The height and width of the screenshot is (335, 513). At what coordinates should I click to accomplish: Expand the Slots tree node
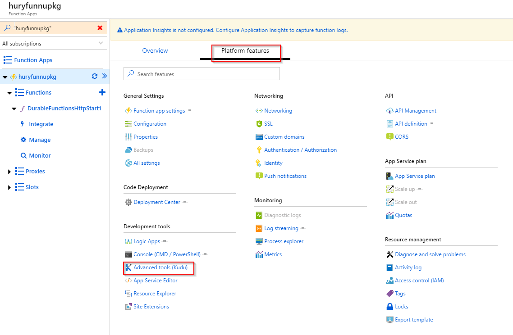pyautogui.click(x=9, y=187)
